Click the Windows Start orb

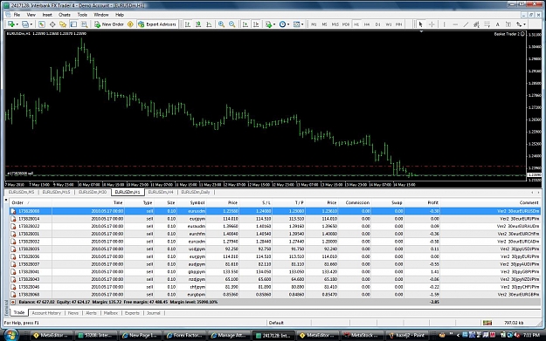[10, 335]
